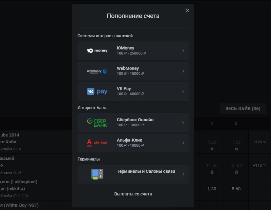Click the Sberbank green logo
Screen dimensions: 271x210
[97, 123]
